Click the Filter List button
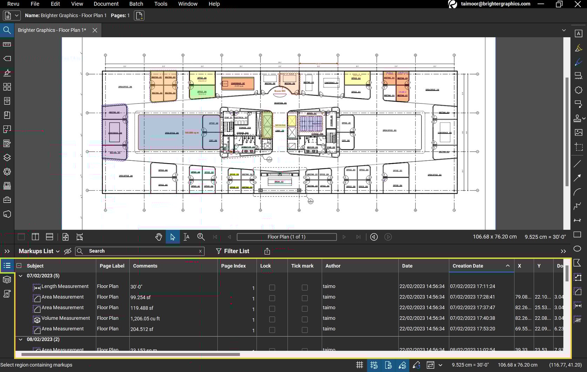587x372 pixels. [x=233, y=251]
